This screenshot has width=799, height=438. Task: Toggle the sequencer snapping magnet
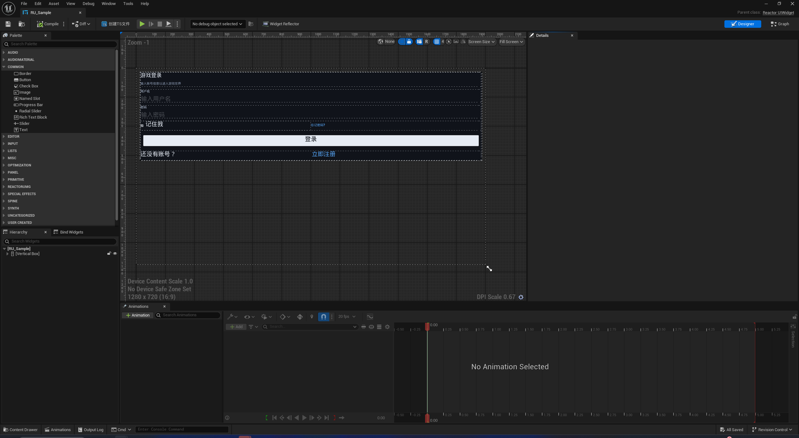click(x=324, y=317)
